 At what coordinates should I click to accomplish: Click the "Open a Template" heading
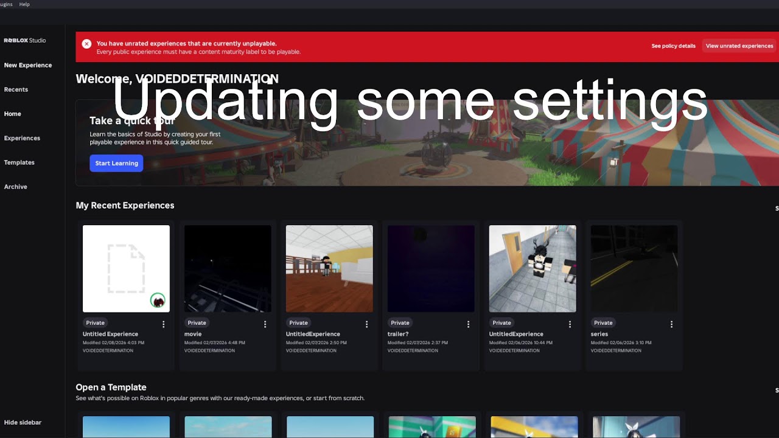pos(111,388)
